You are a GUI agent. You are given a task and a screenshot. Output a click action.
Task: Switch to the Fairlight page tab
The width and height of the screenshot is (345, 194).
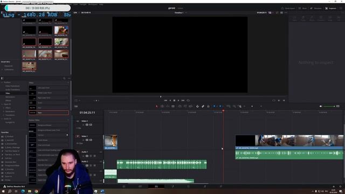coord(205,186)
